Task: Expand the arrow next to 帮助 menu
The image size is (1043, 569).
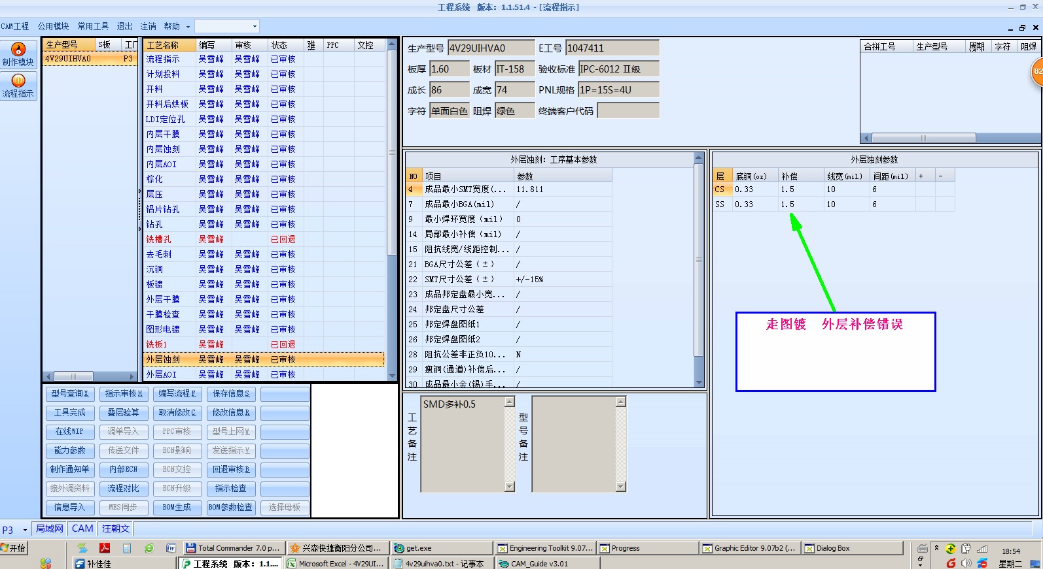Action: tap(188, 27)
